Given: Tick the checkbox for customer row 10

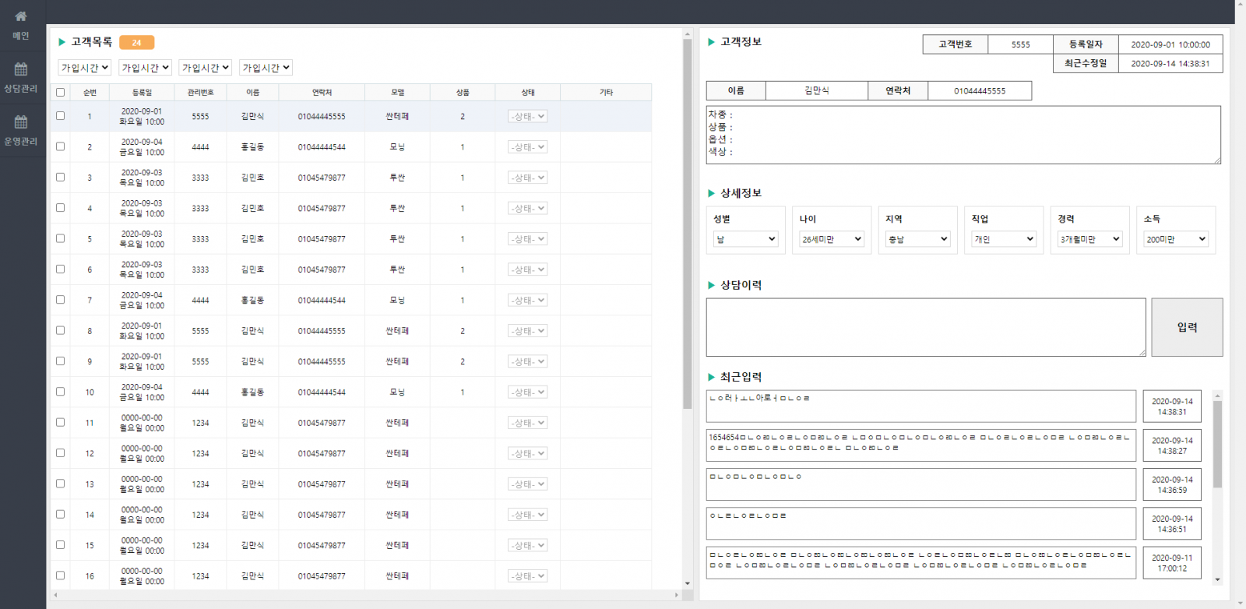Looking at the screenshot, I should (61, 392).
